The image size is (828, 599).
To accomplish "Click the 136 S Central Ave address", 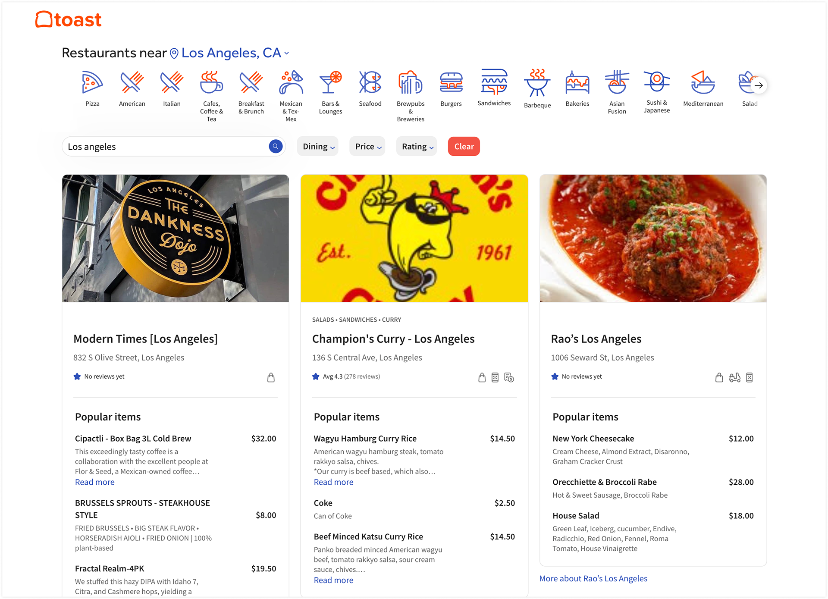I will point(367,358).
